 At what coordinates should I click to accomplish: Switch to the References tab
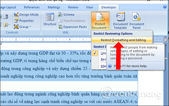tap(32, 7)
